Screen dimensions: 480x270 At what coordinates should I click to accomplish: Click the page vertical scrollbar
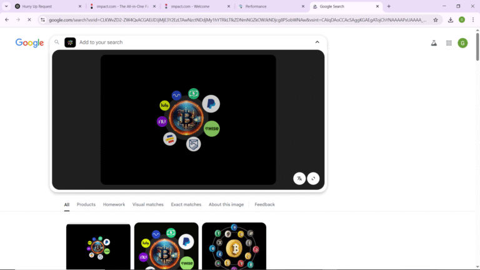click(477, 46)
